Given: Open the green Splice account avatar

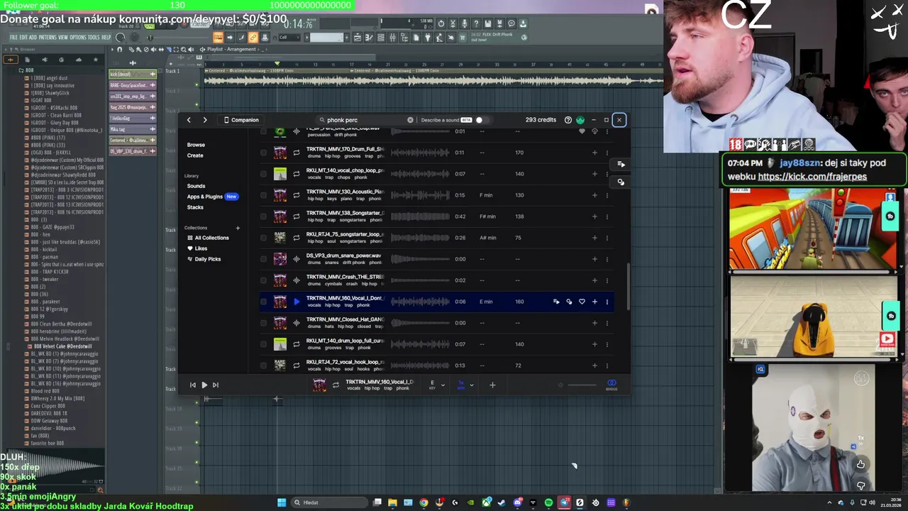Looking at the screenshot, I should [580, 120].
